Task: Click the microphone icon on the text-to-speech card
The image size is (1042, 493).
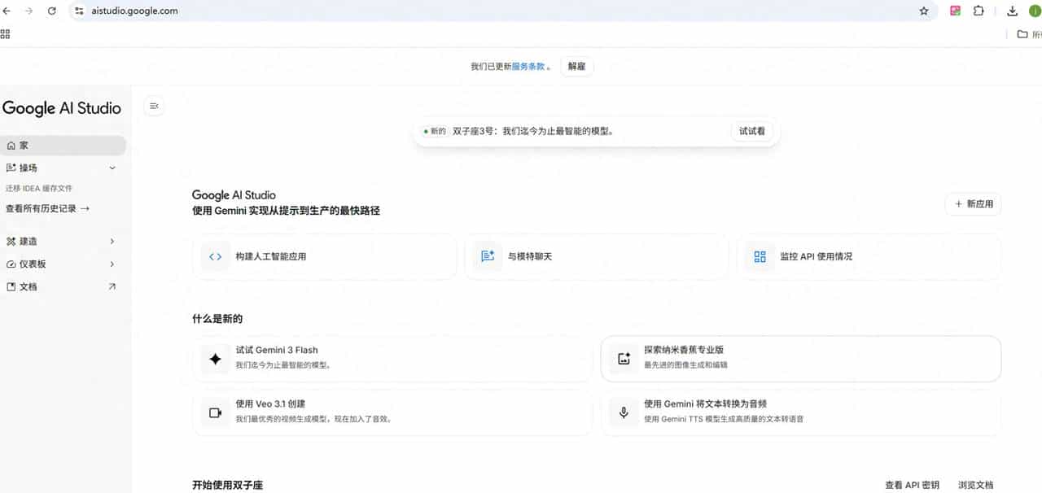Action: (623, 412)
